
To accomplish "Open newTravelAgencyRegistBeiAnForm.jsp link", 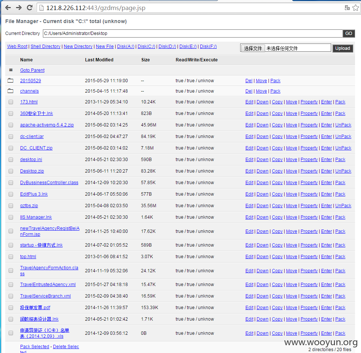I will point(50,231).
